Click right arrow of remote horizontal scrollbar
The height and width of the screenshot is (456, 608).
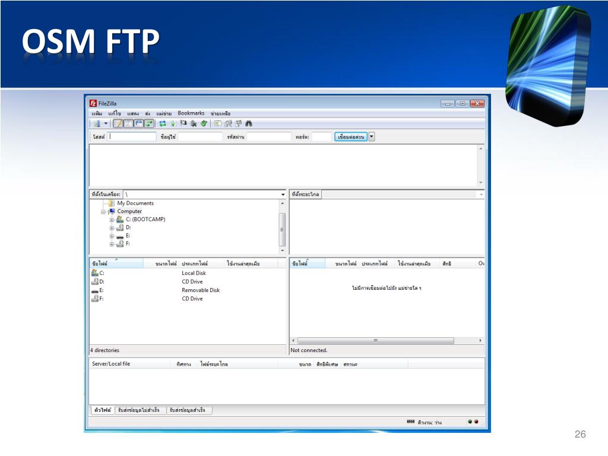click(x=480, y=340)
